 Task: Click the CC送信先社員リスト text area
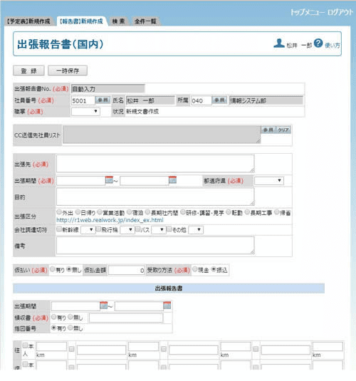pyautogui.click(x=162, y=135)
